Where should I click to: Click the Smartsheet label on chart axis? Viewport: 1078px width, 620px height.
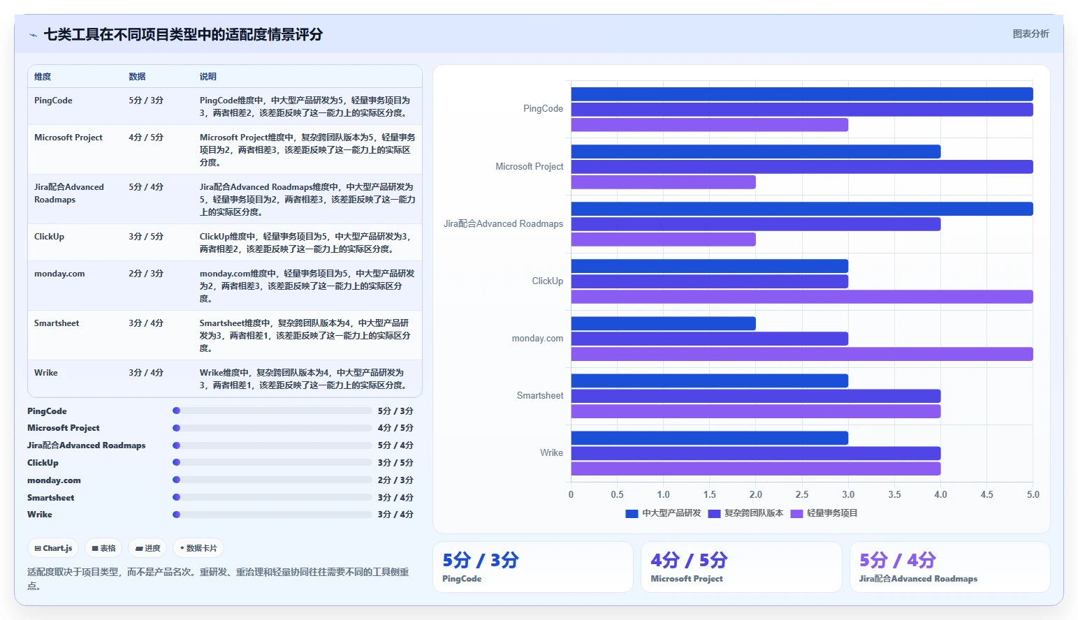[540, 396]
